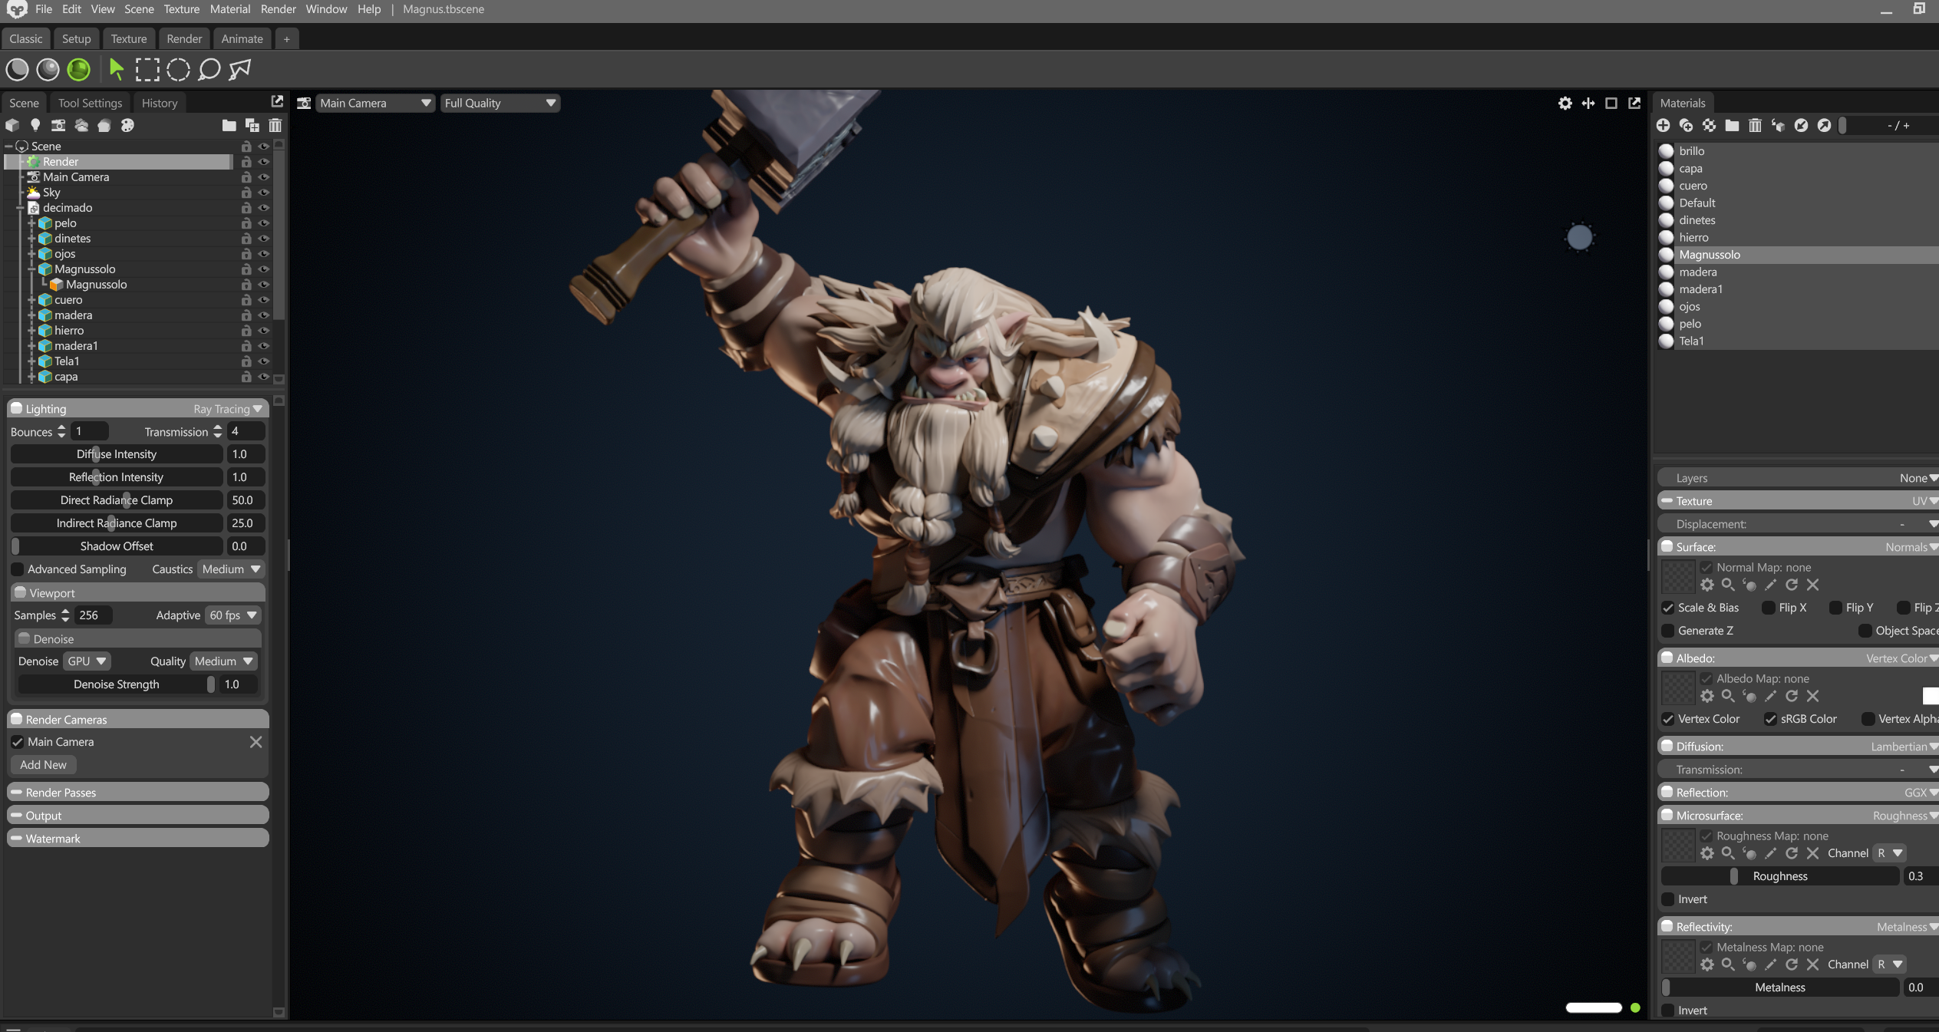Click the add new material plus icon
Screen dimensions: 1939x1032
[x=1663, y=125]
